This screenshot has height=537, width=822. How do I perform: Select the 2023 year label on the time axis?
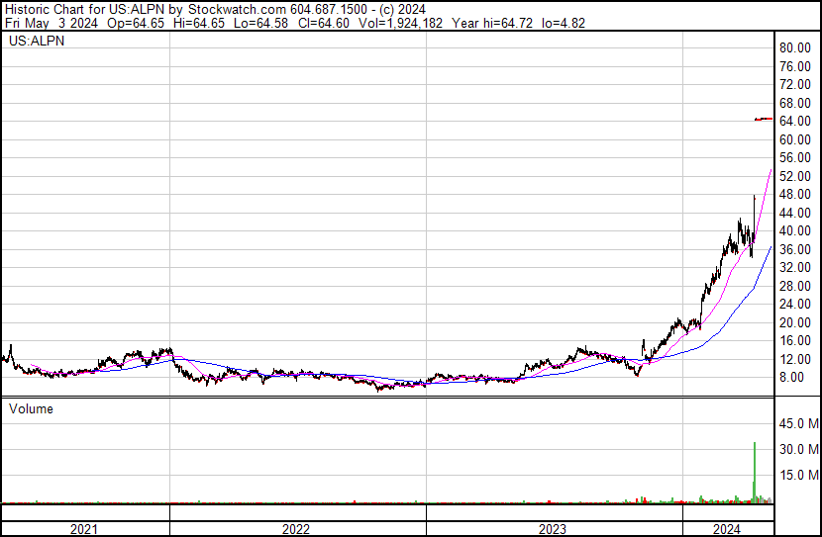552,529
